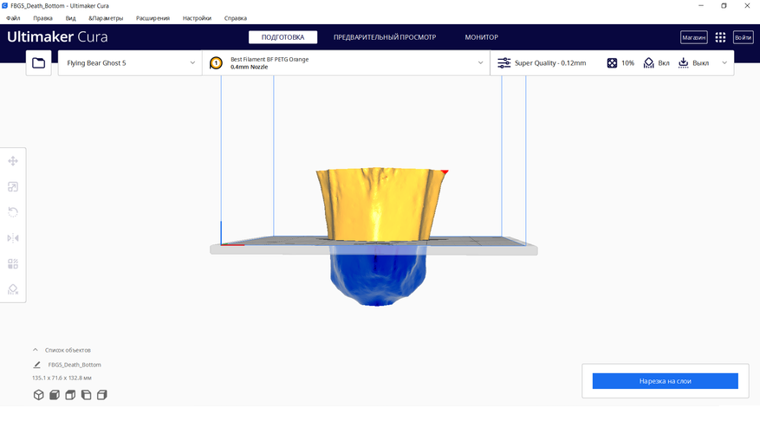760x427 pixels.
Task: Collapse the Список объектов list
Action: (x=36, y=350)
